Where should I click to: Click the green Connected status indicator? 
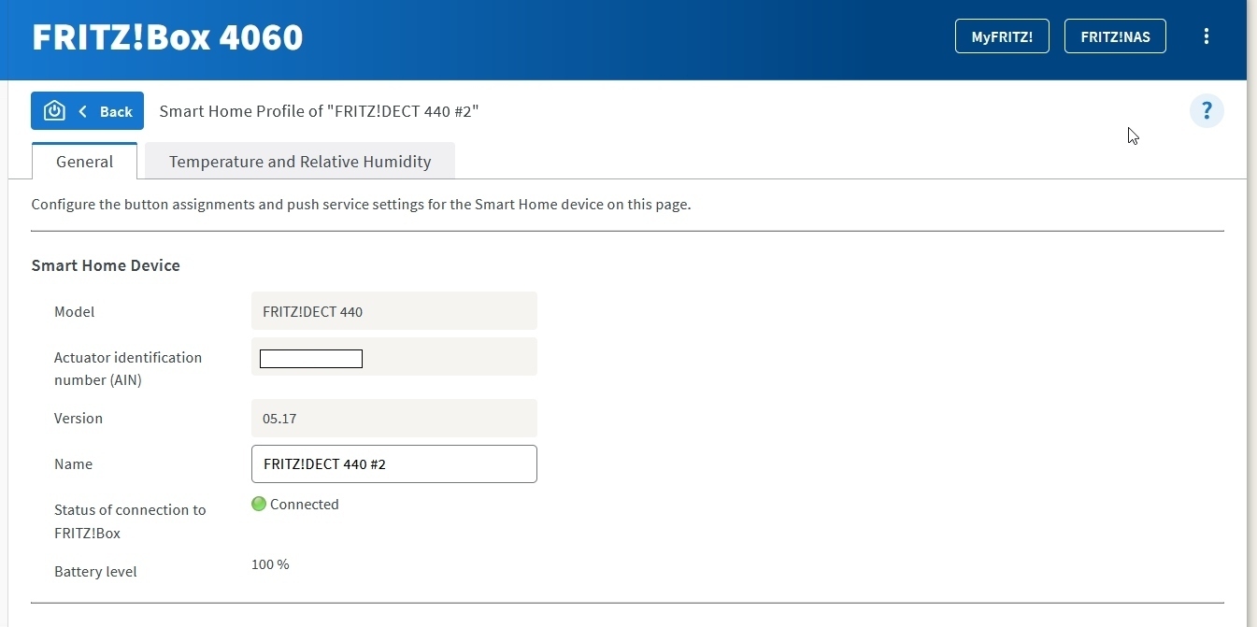pos(259,504)
